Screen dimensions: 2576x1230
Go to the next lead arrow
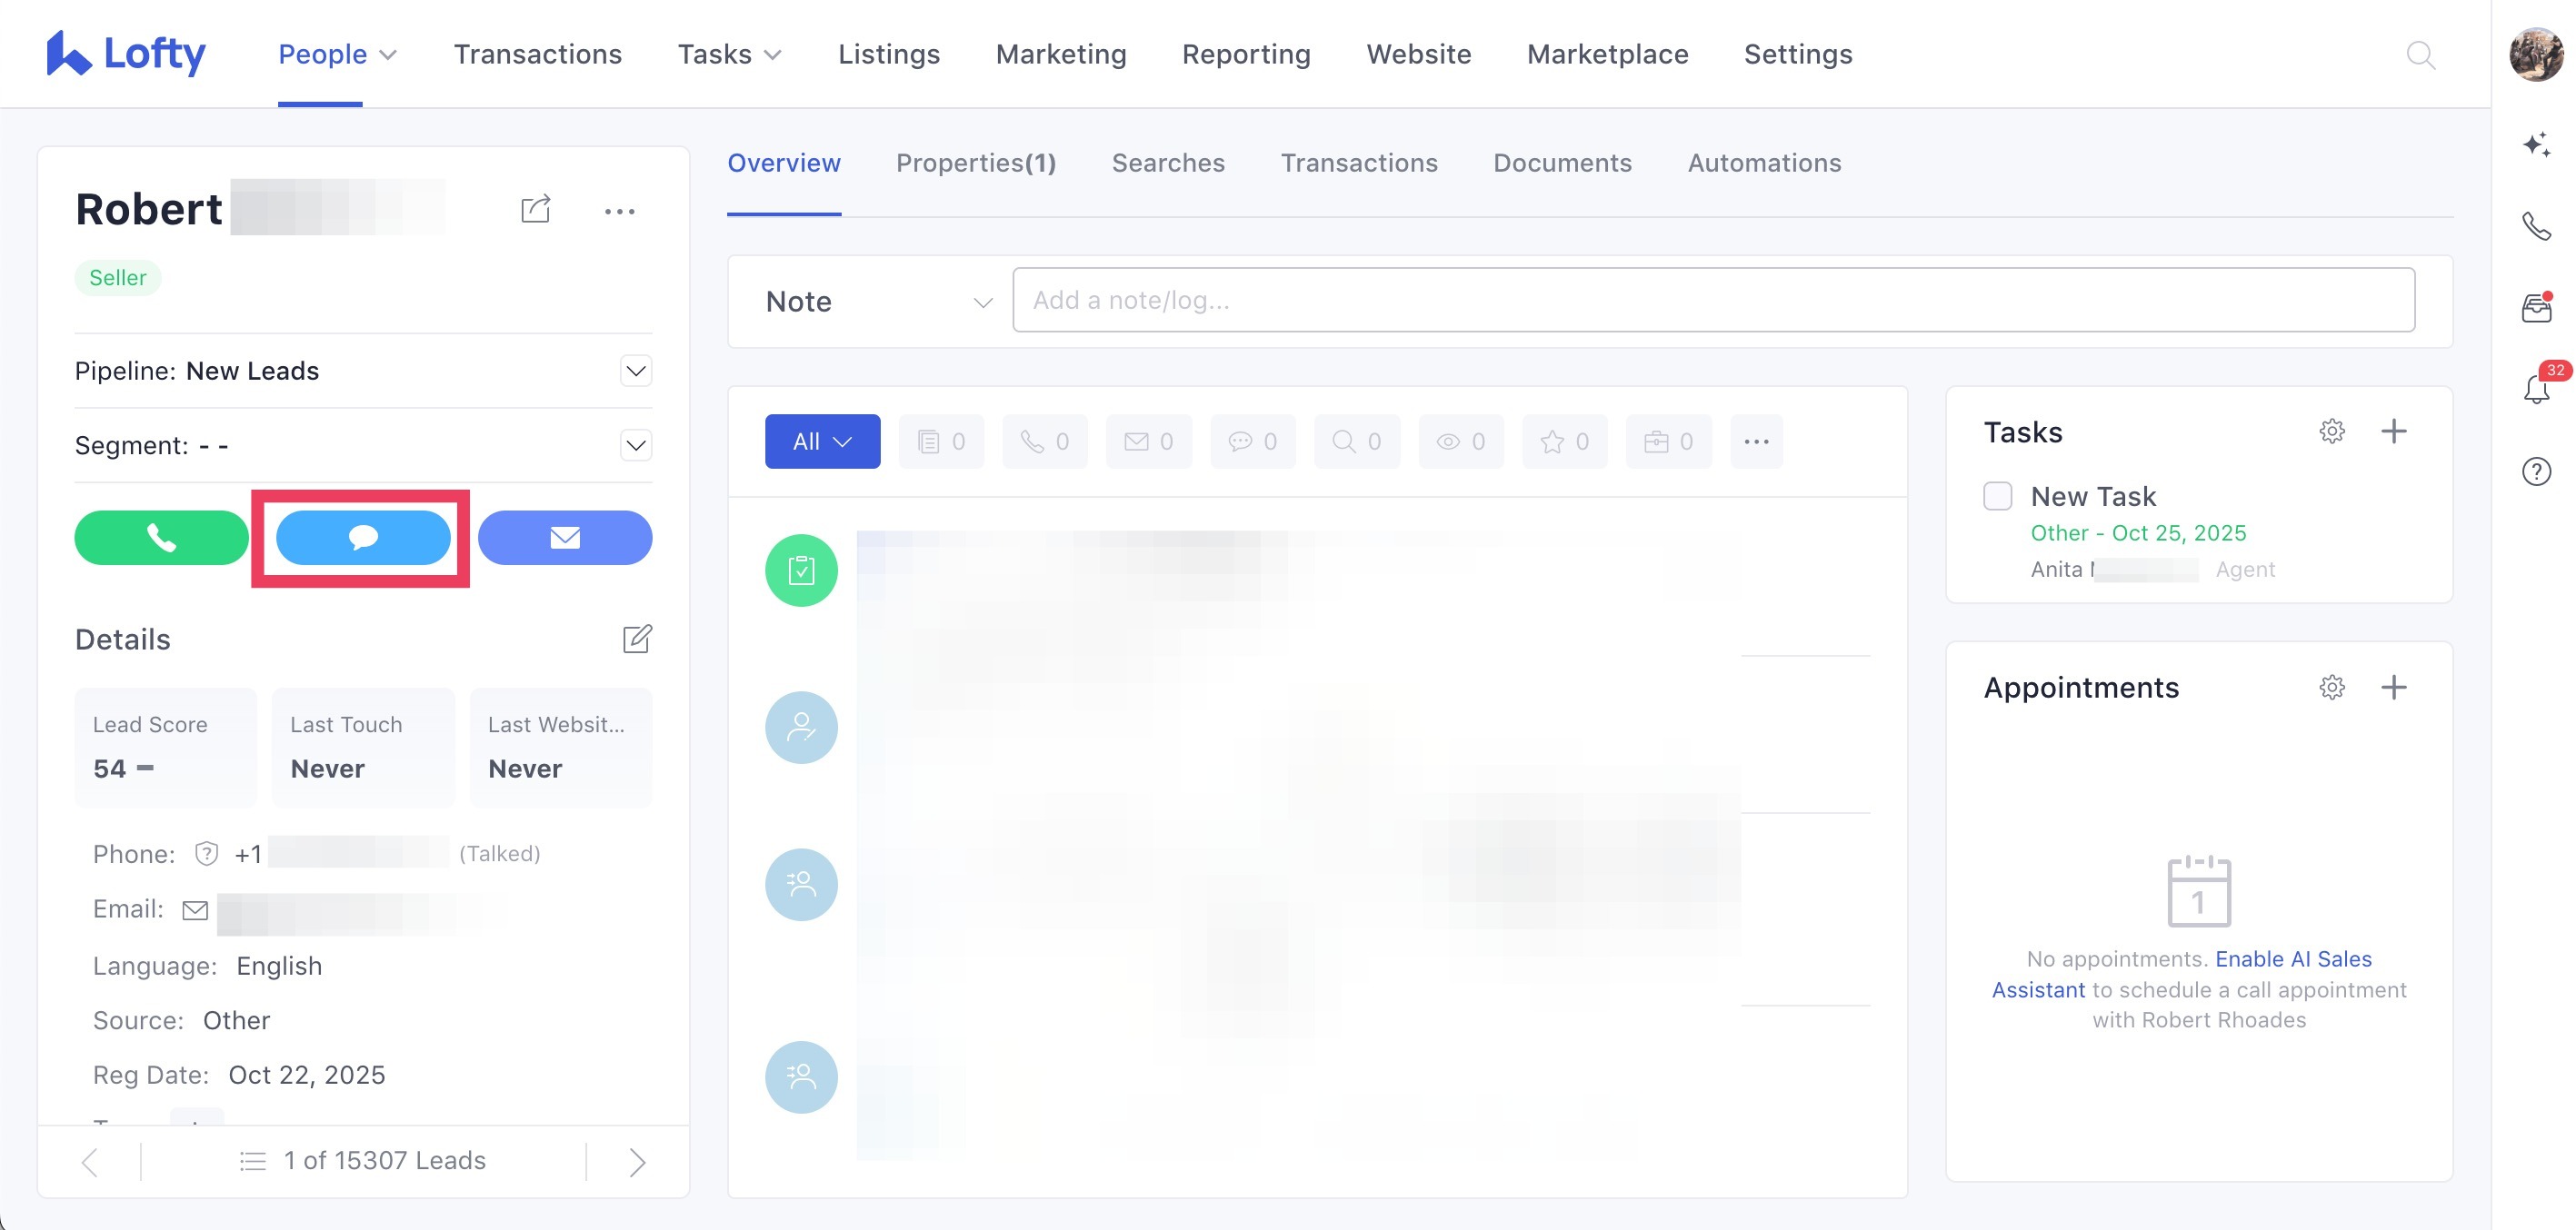pos(637,1161)
